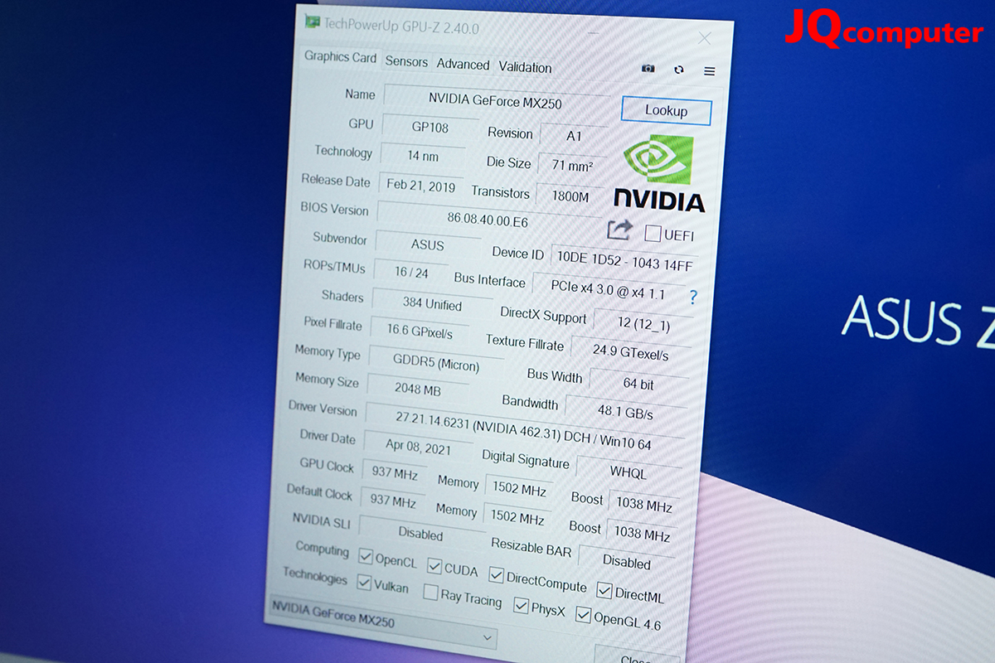The height and width of the screenshot is (663, 995).
Task: Toggle the OpenCL checkbox
Action: (x=366, y=555)
